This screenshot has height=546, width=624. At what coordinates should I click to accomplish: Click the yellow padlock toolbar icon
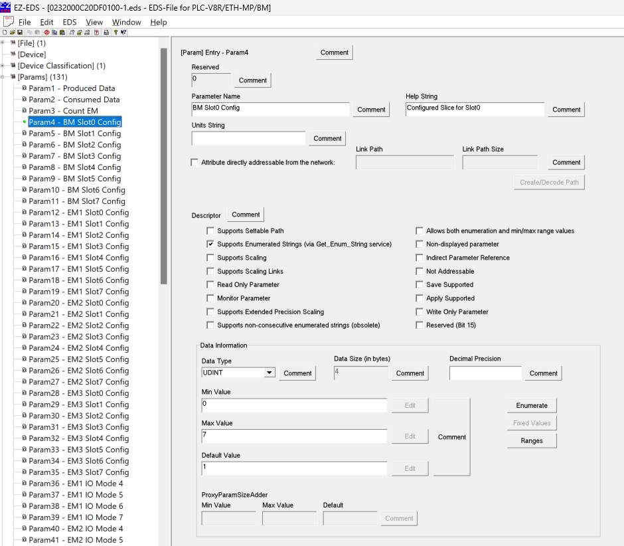click(80, 33)
